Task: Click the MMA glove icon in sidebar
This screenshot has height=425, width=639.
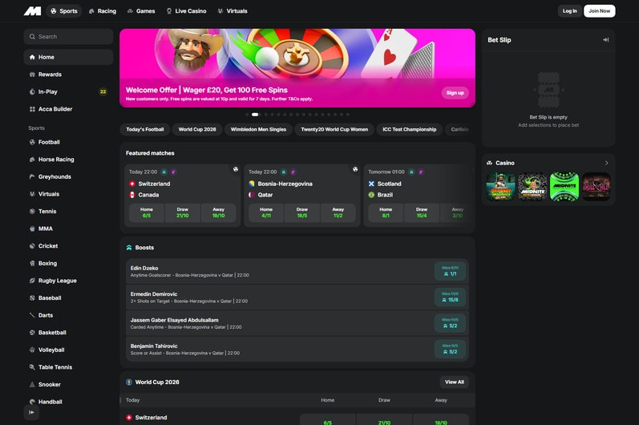Action: (32, 229)
